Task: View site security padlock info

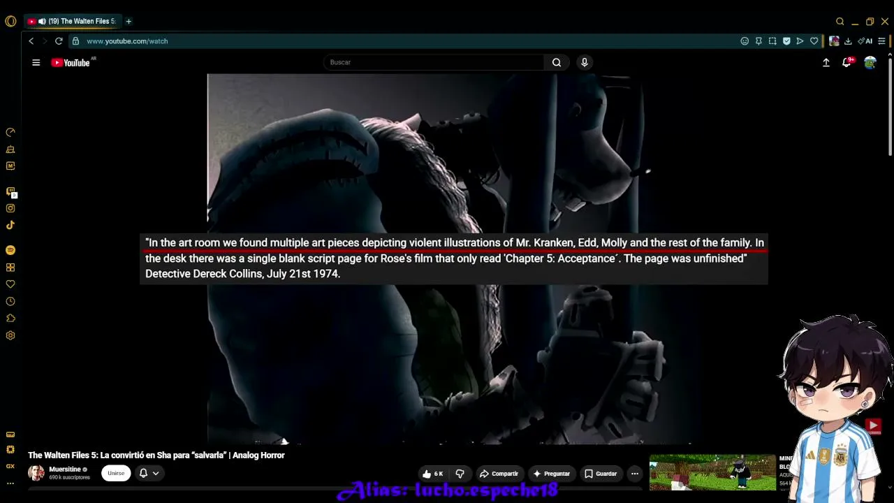Action: tap(75, 41)
